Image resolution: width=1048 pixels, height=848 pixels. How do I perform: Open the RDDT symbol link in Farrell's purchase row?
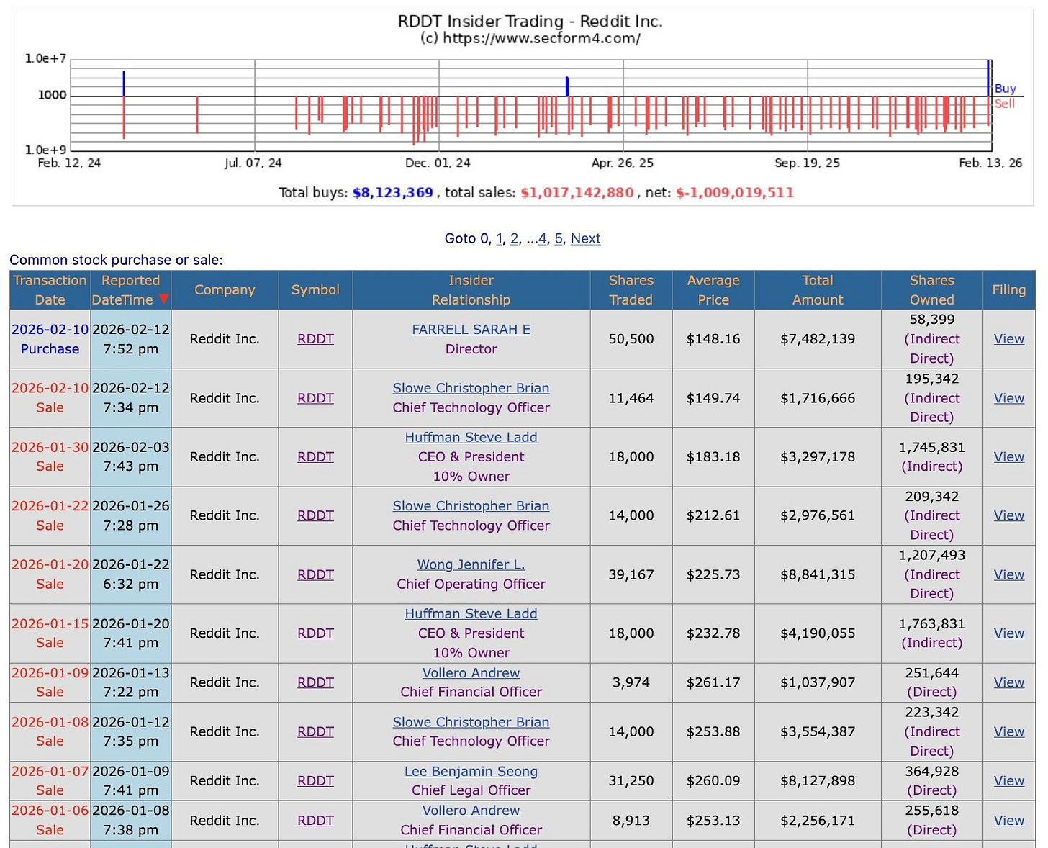[x=315, y=339]
